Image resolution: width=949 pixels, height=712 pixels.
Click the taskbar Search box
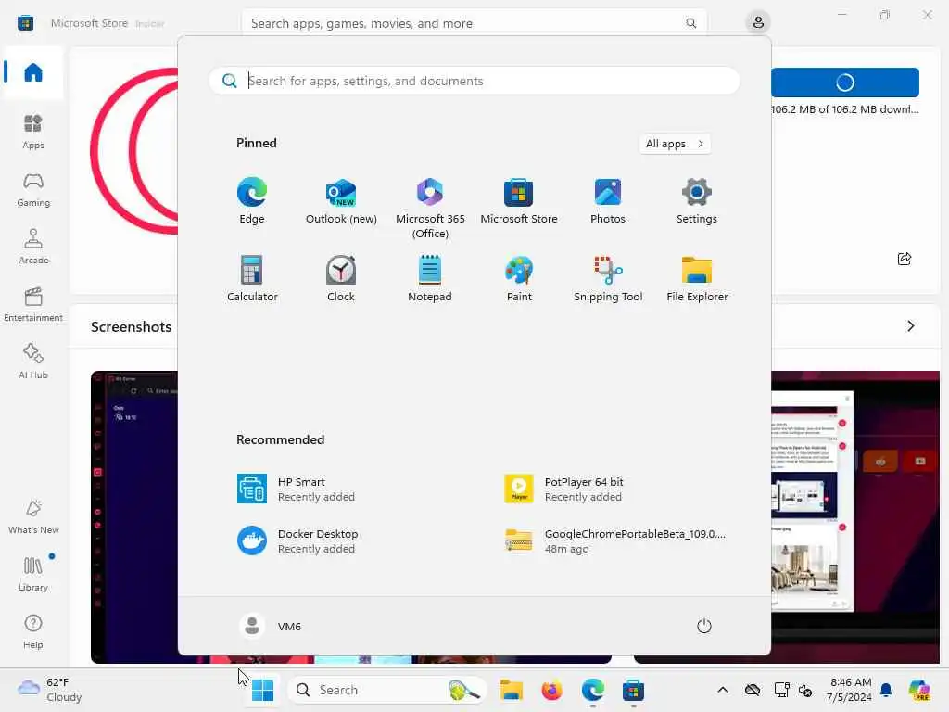click(387, 690)
